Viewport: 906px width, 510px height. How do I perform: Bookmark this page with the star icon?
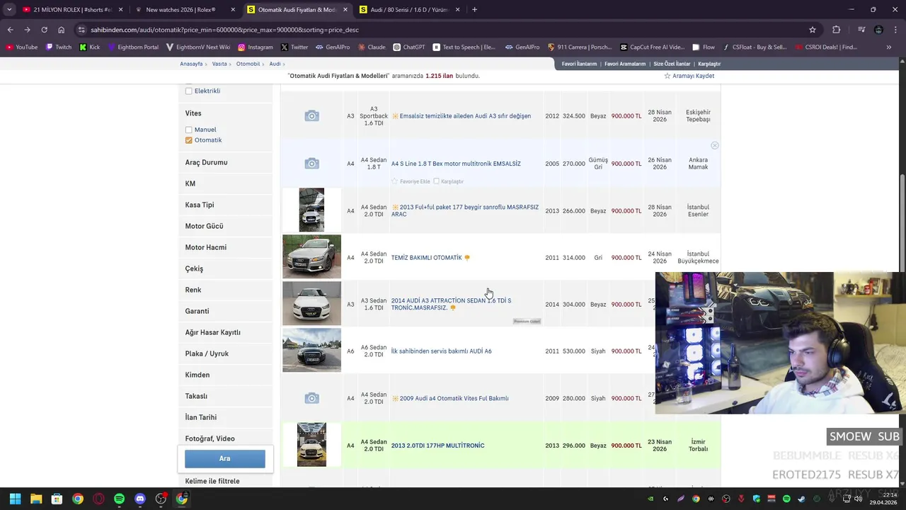click(x=813, y=30)
